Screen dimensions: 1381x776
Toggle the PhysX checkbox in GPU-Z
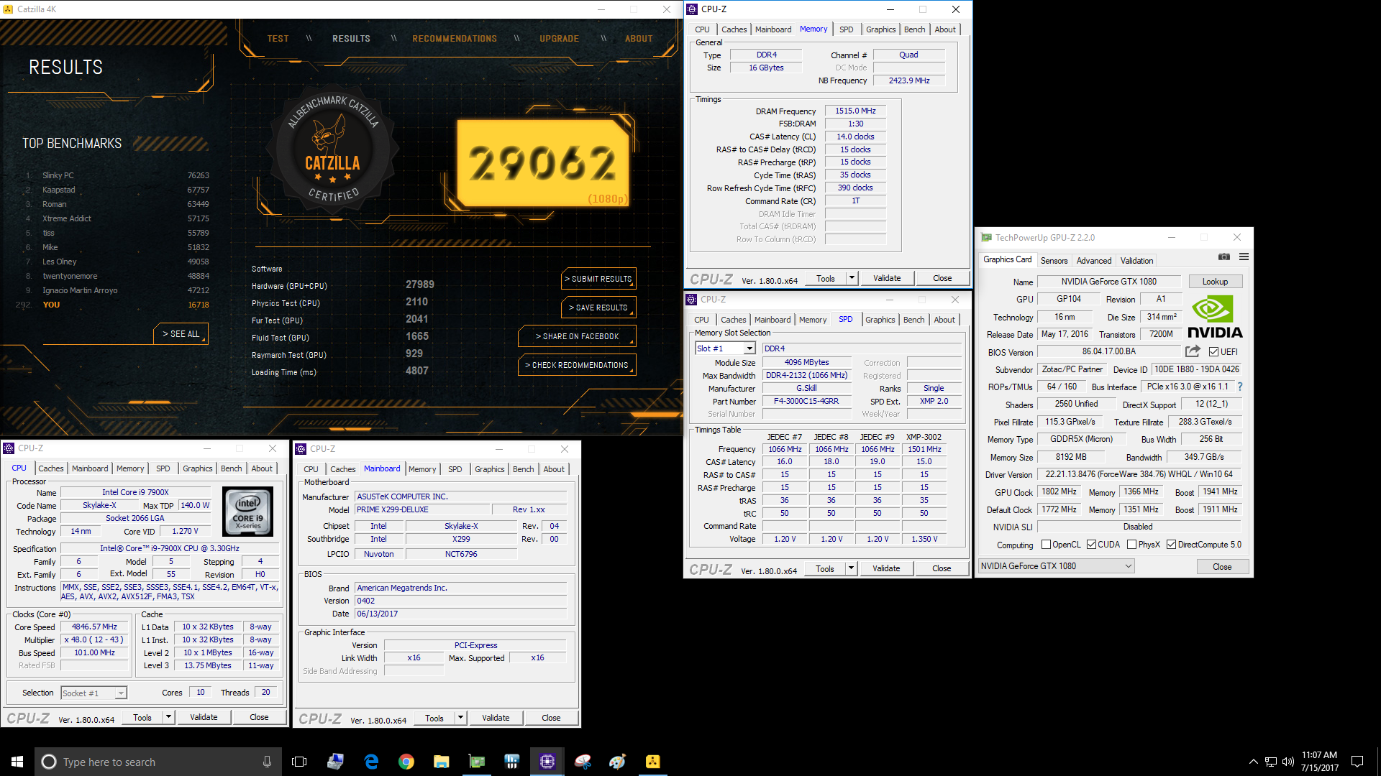[1132, 545]
